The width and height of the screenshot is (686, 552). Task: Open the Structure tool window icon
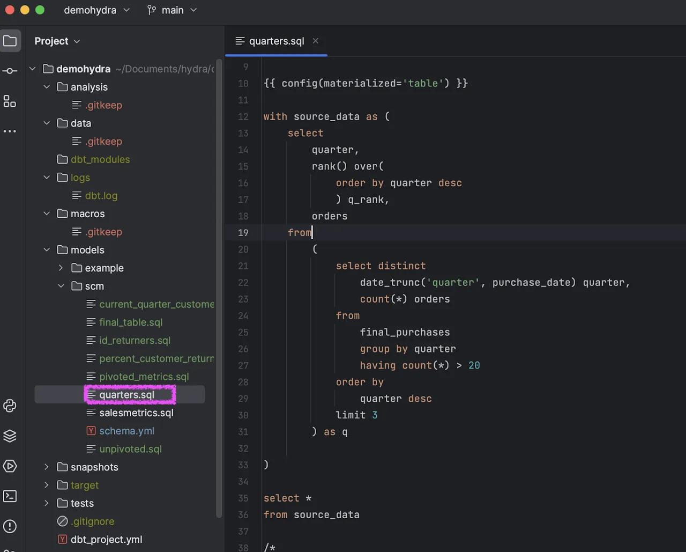point(10,101)
